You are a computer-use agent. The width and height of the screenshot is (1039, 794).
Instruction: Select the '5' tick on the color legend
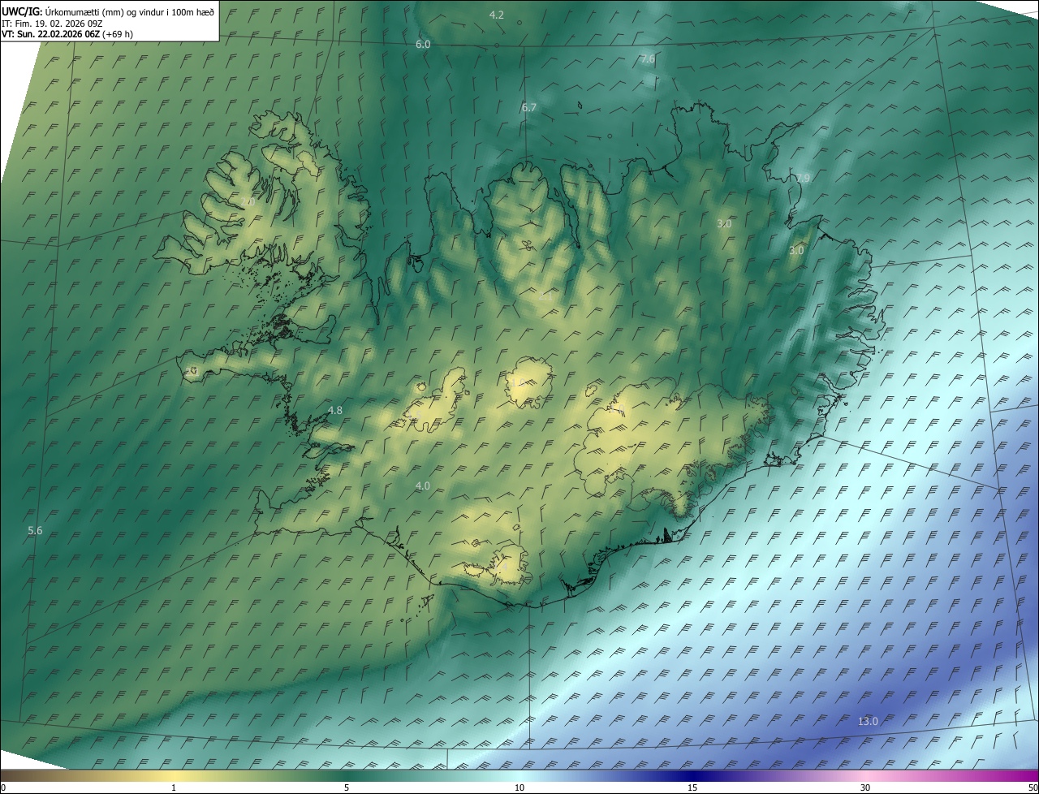click(x=347, y=788)
